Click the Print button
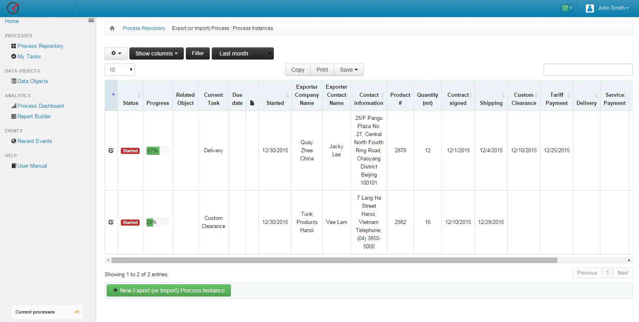Image resolution: width=639 pixels, height=322 pixels. 322,70
